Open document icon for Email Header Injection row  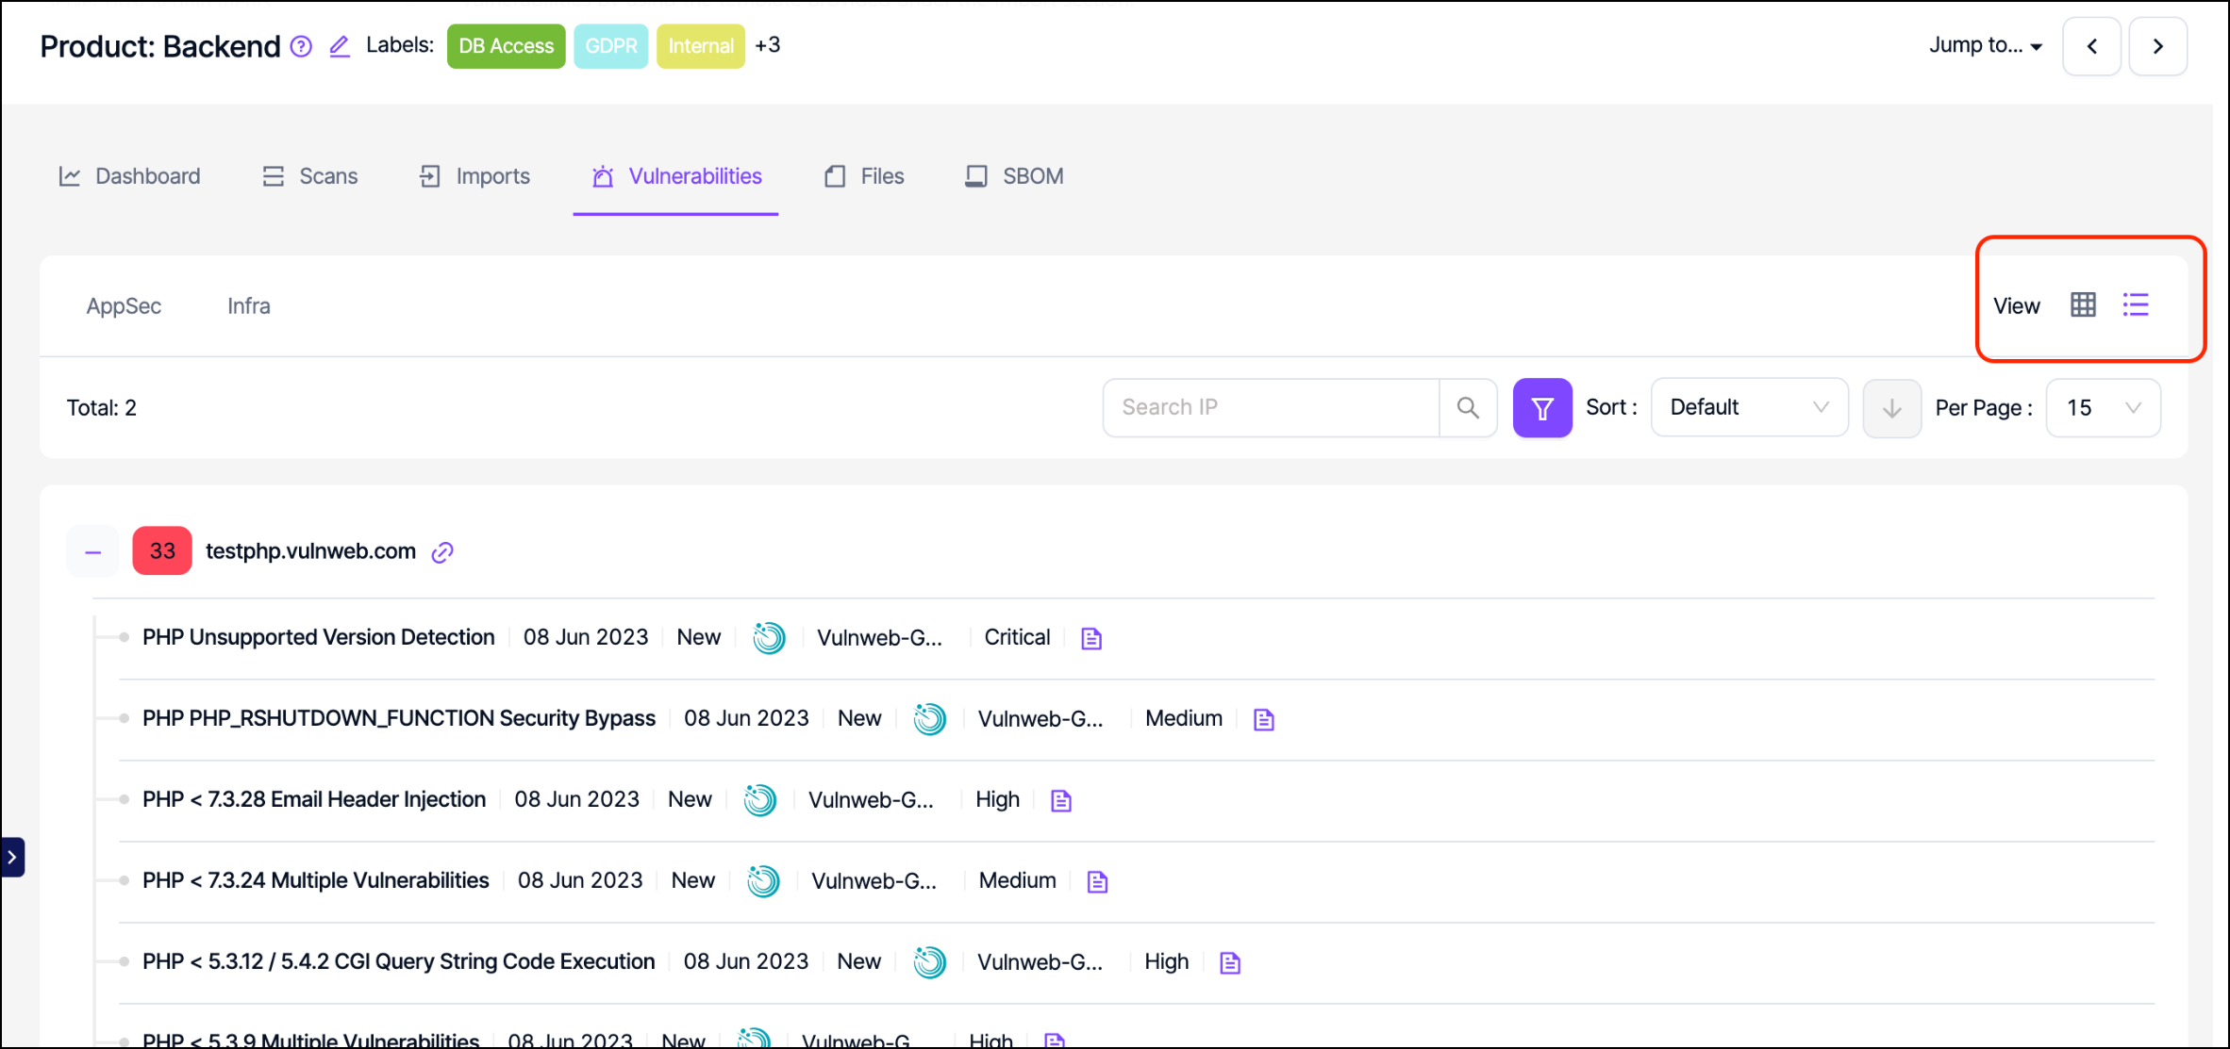coord(1061,801)
